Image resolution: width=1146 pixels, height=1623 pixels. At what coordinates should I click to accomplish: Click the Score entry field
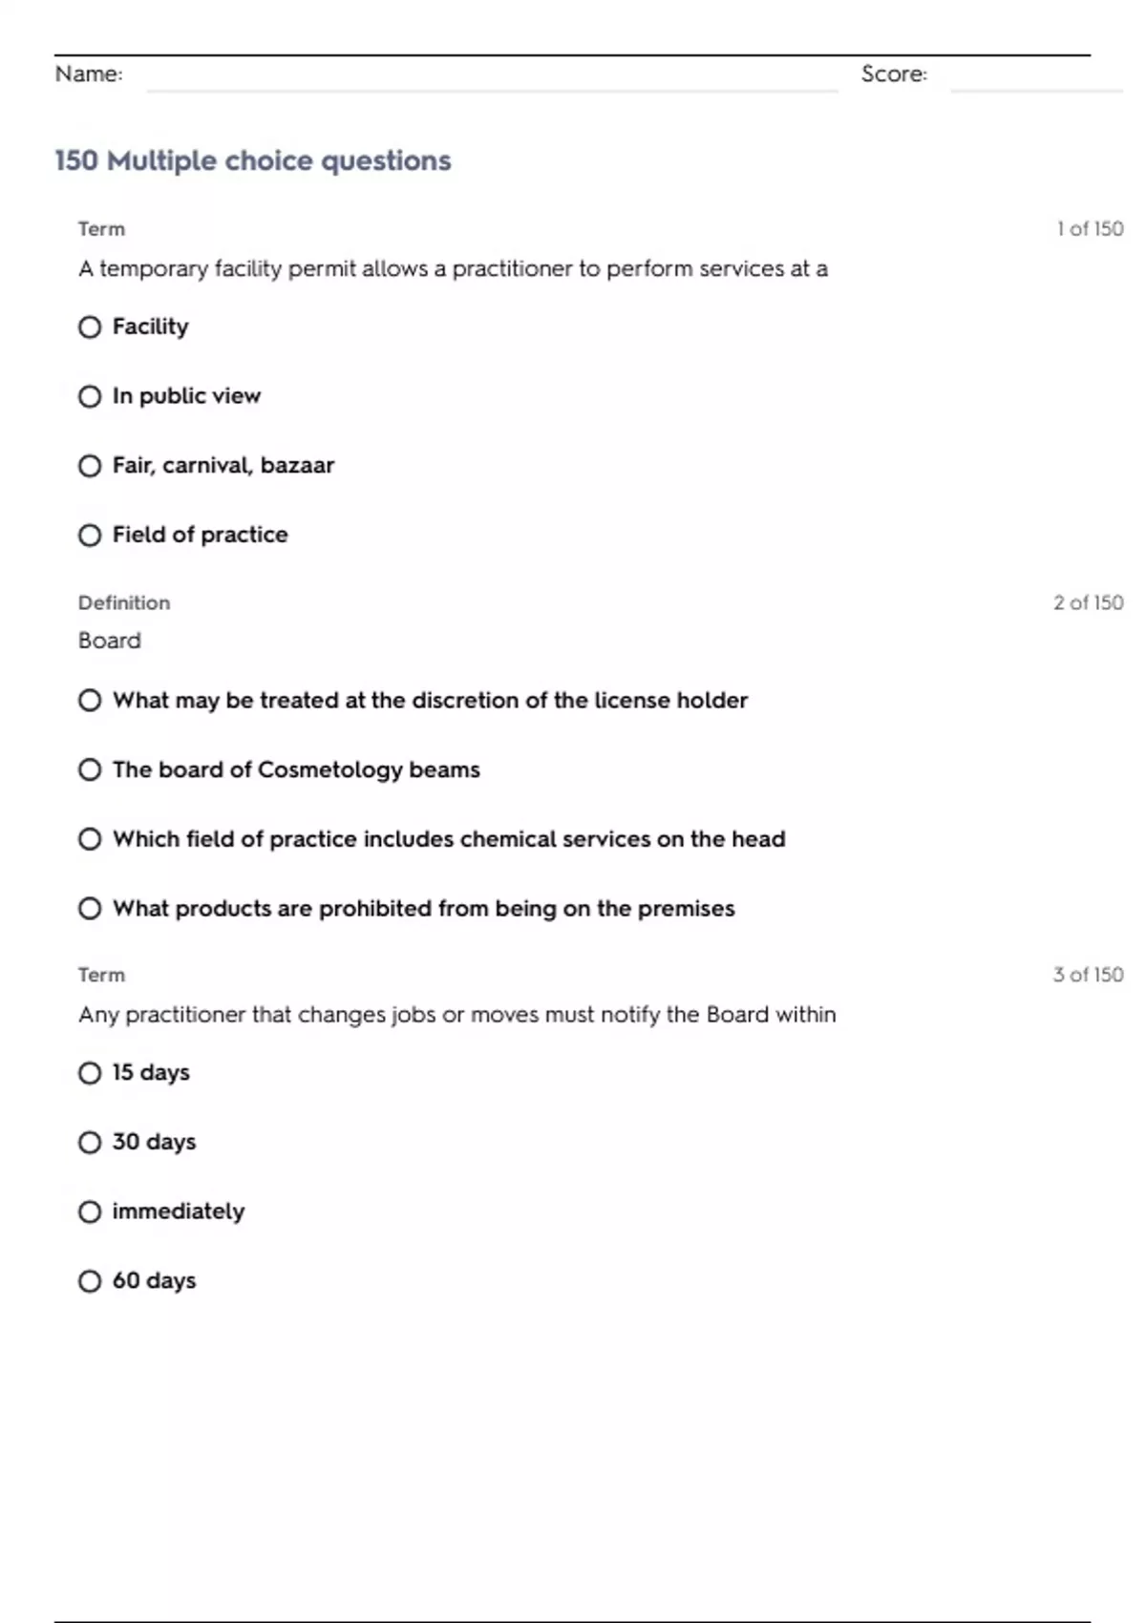(1035, 78)
